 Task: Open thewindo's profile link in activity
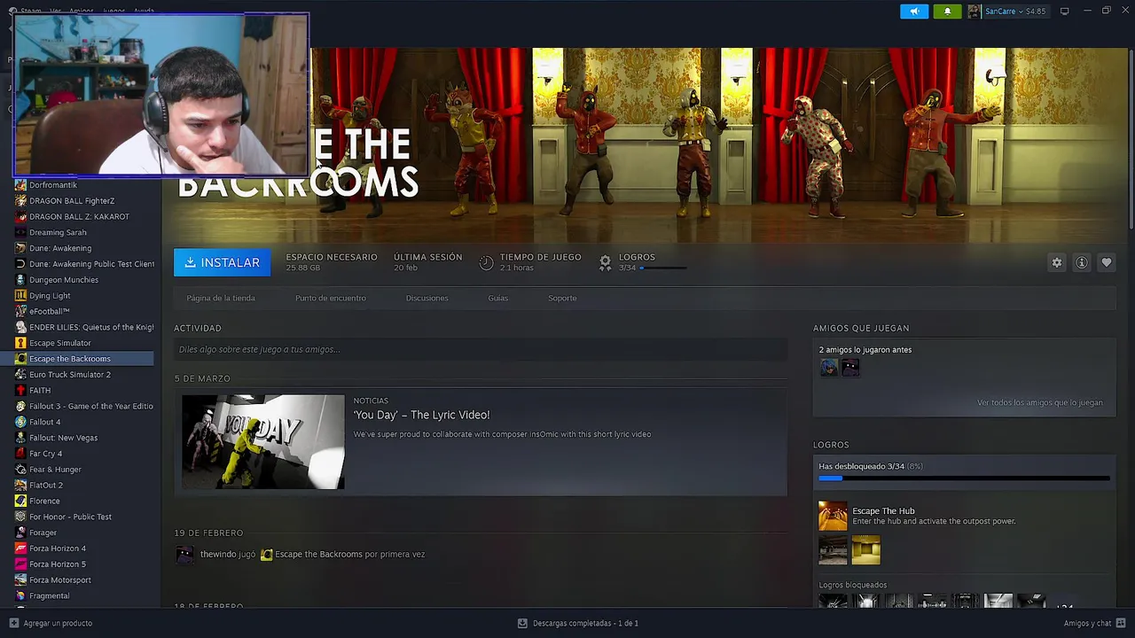click(218, 555)
